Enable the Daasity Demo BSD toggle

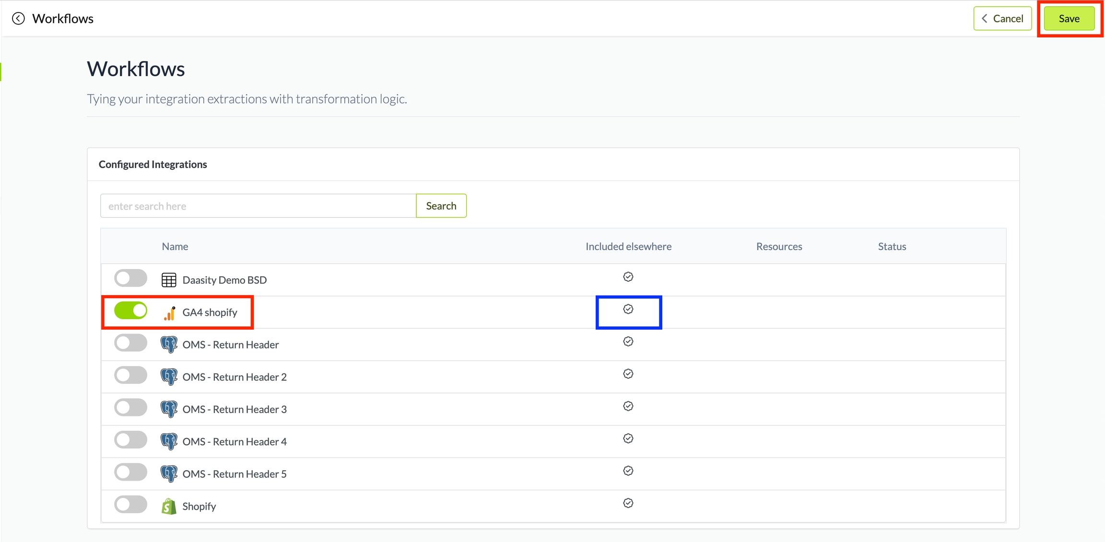point(131,278)
